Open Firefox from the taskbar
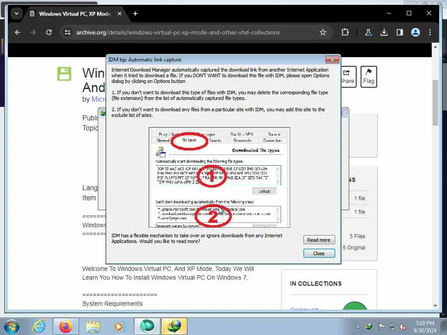 tap(66, 326)
